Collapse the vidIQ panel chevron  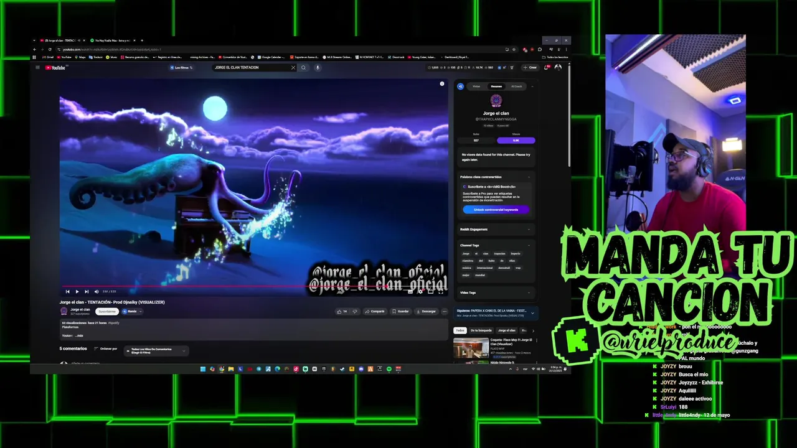coord(532,86)
